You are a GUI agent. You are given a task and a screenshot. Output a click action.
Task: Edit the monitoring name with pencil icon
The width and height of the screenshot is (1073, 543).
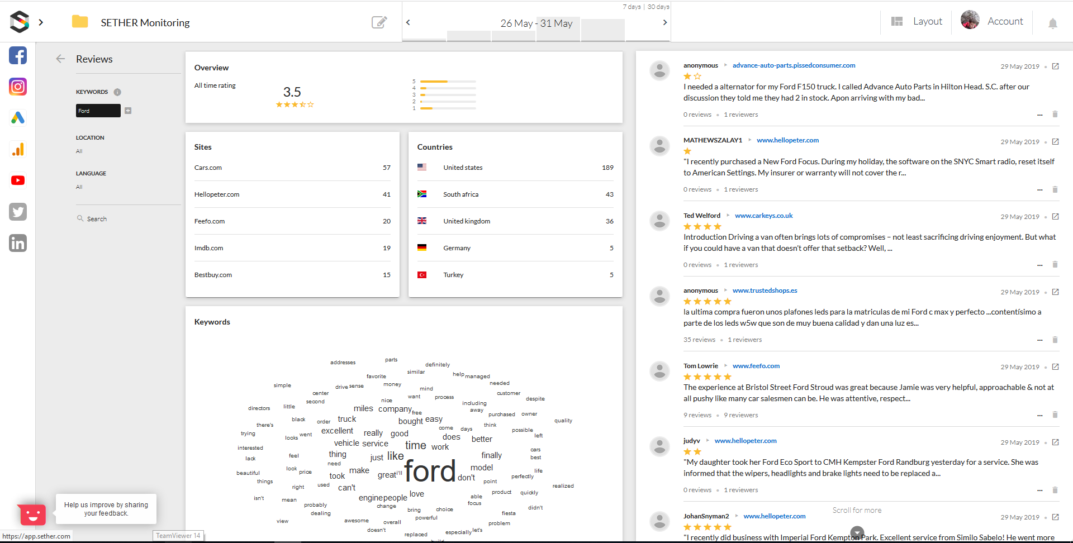tap(379, 22)
